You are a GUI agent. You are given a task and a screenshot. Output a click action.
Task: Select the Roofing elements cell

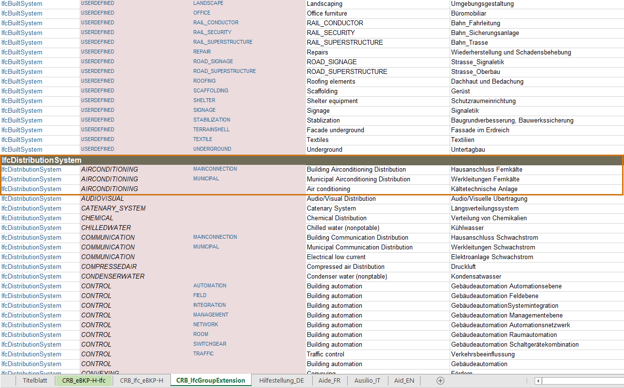377,81
